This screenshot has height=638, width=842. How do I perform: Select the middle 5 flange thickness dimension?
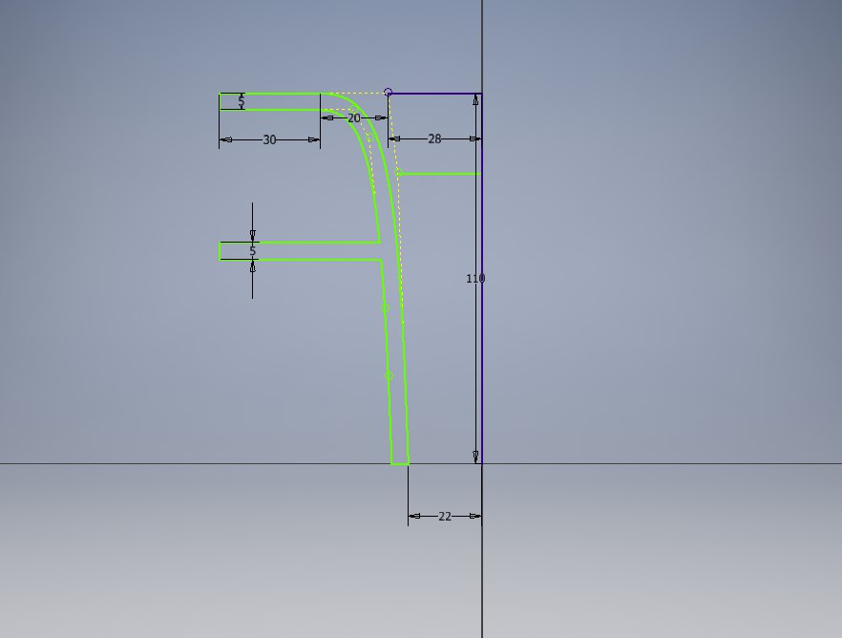pyautogui.click(x=252, y=251)
